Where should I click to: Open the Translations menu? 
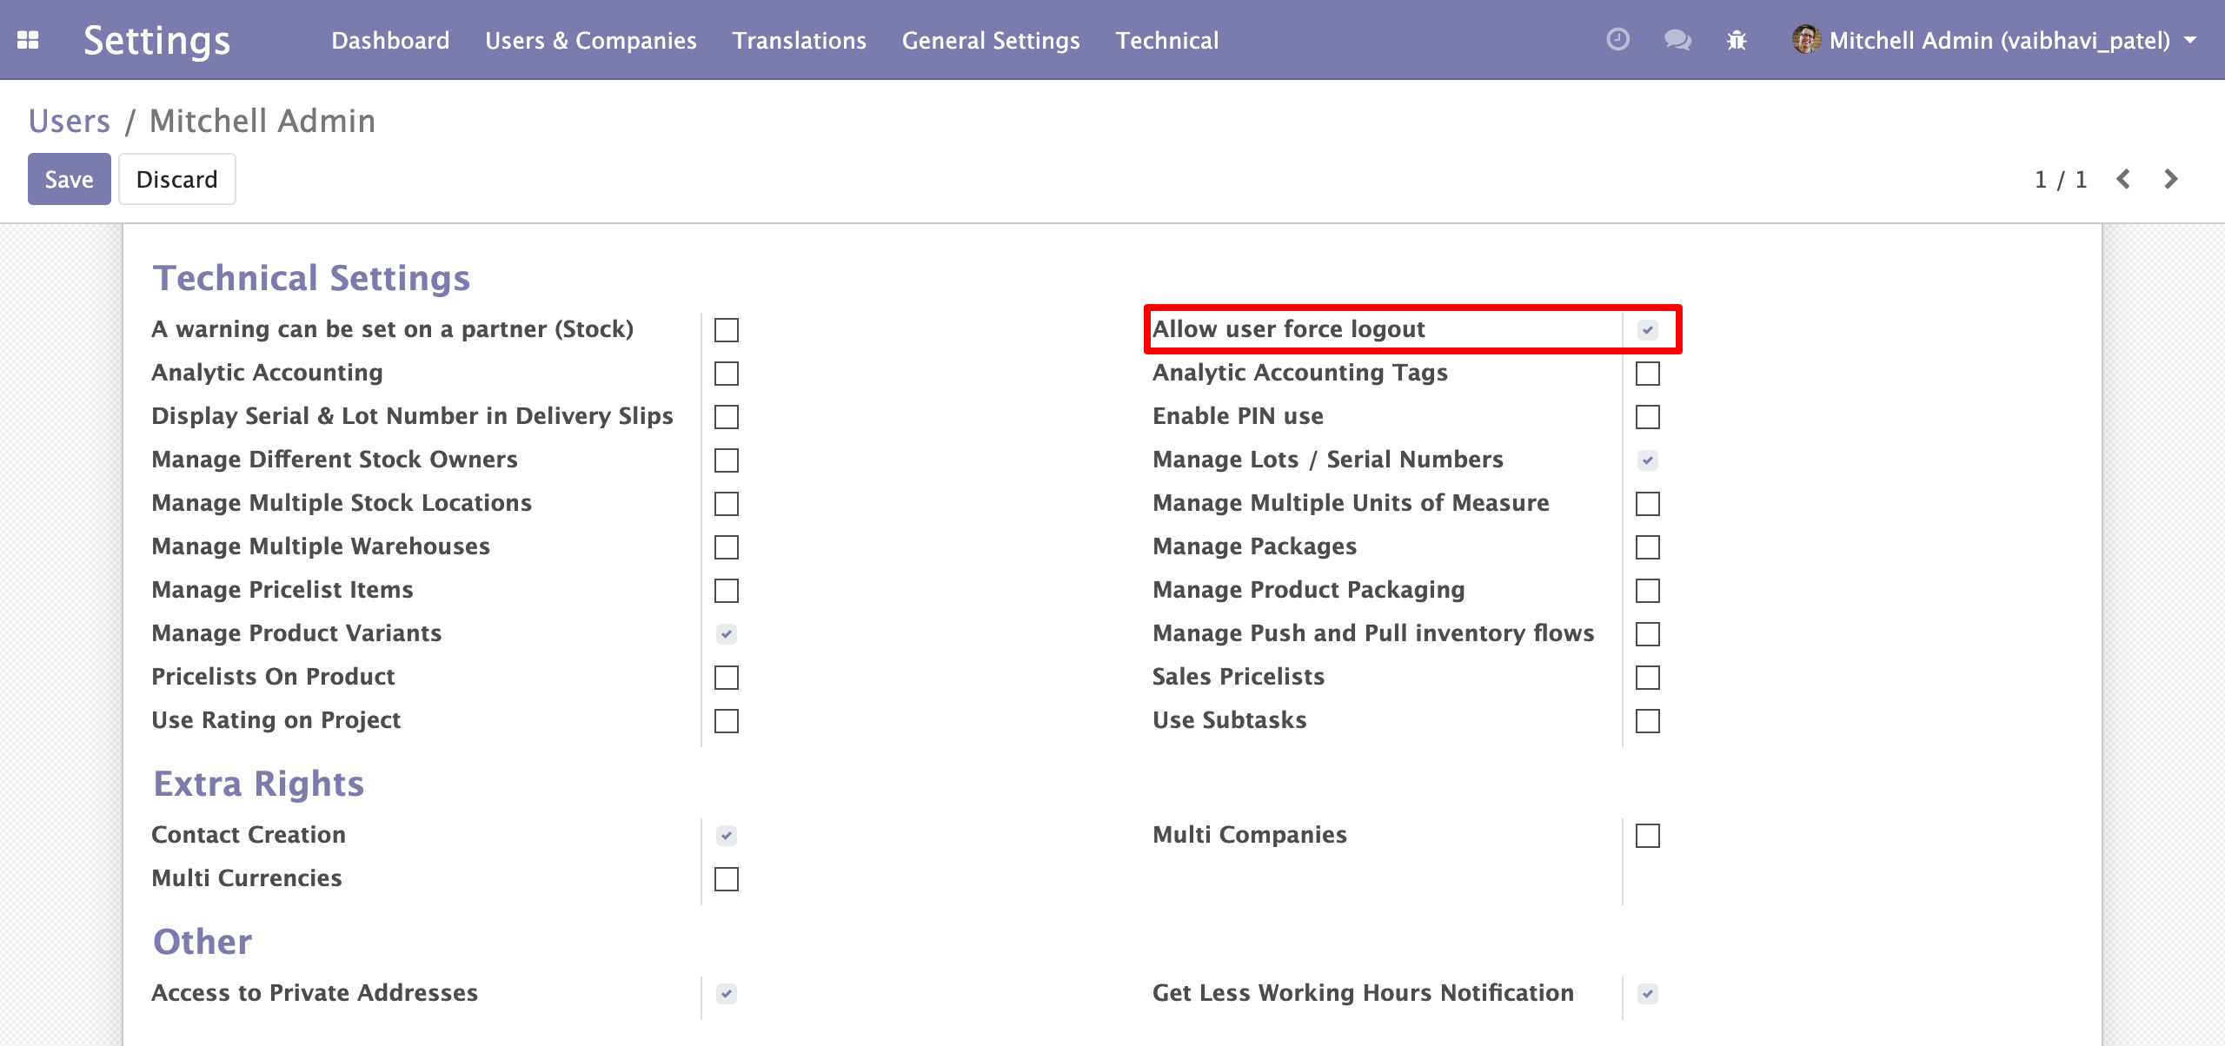click(x=799, y=40)
